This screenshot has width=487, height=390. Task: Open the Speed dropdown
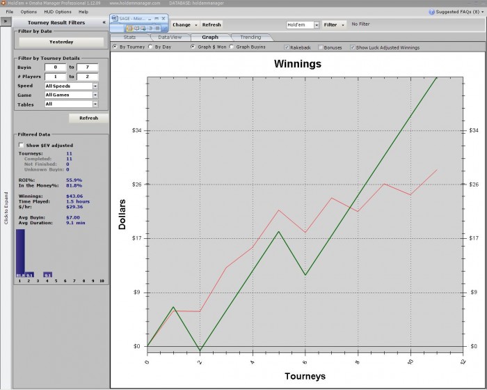pos(95,86)
